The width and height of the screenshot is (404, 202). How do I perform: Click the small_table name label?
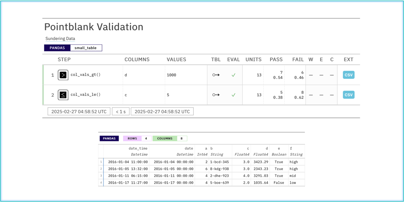(x=86, y=48)
